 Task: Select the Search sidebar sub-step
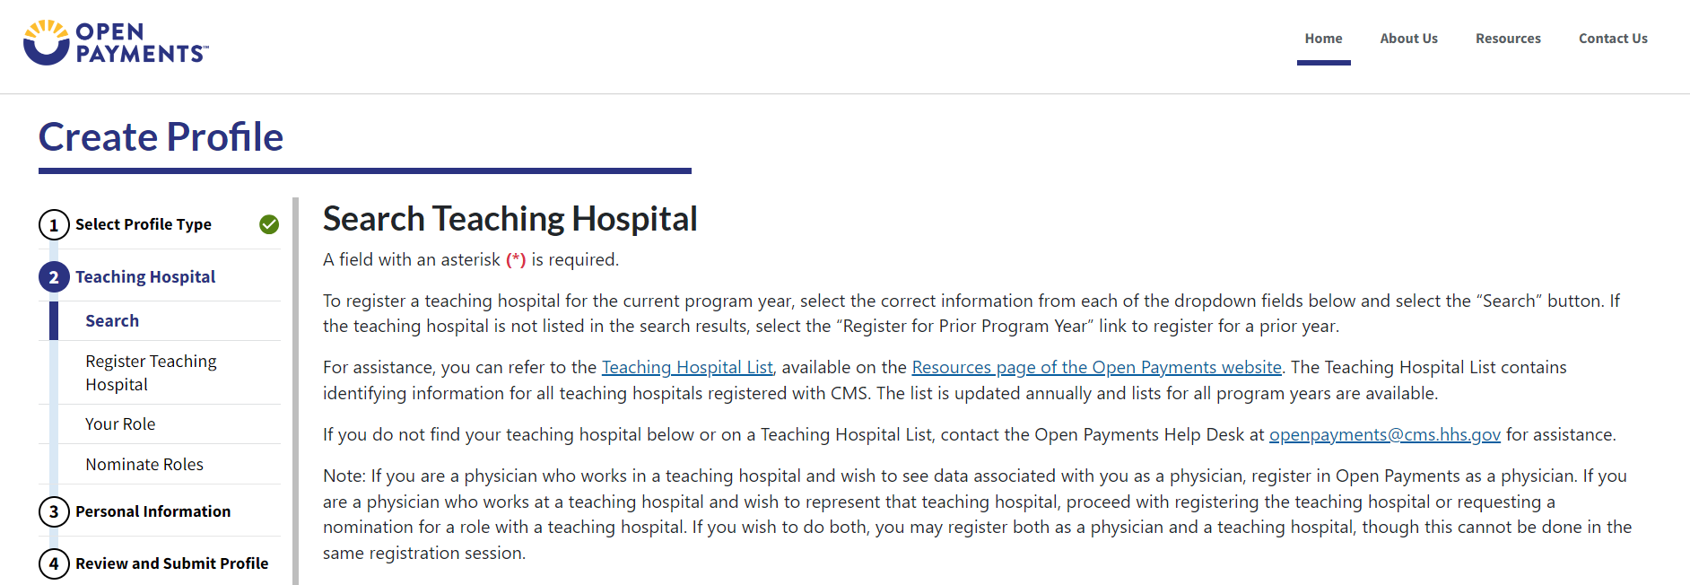[x=112, y=321]
